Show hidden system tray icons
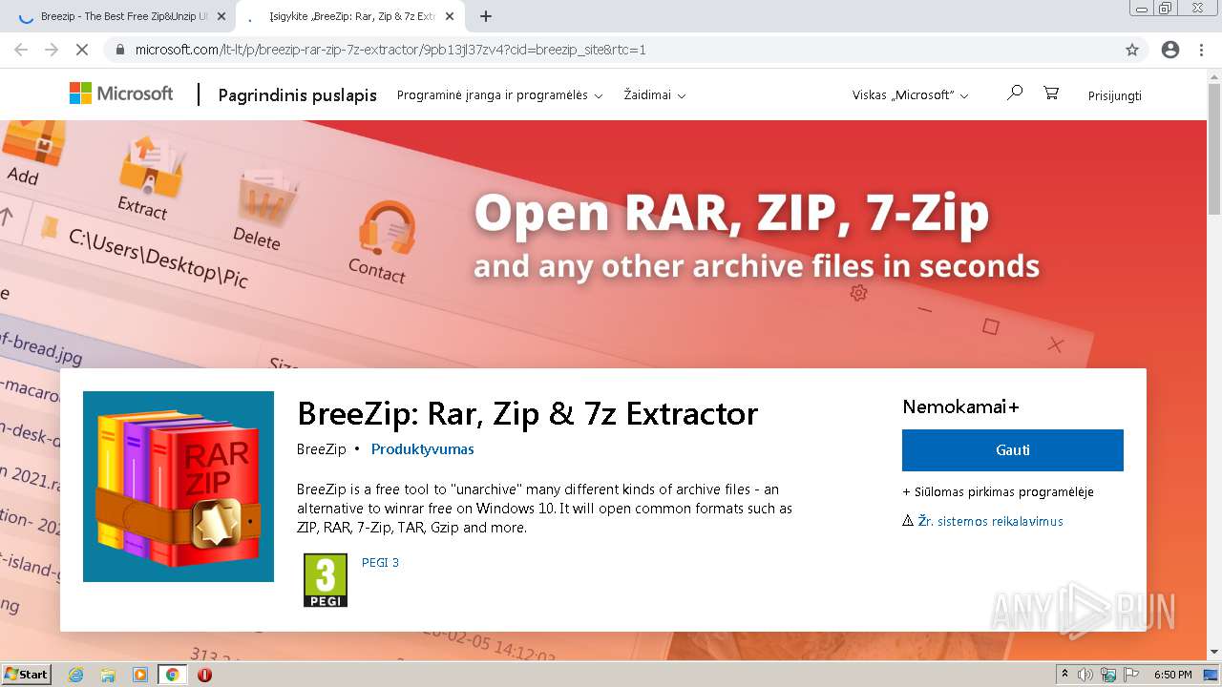Screen dimensions: 1222x687 coord(1064,674)
